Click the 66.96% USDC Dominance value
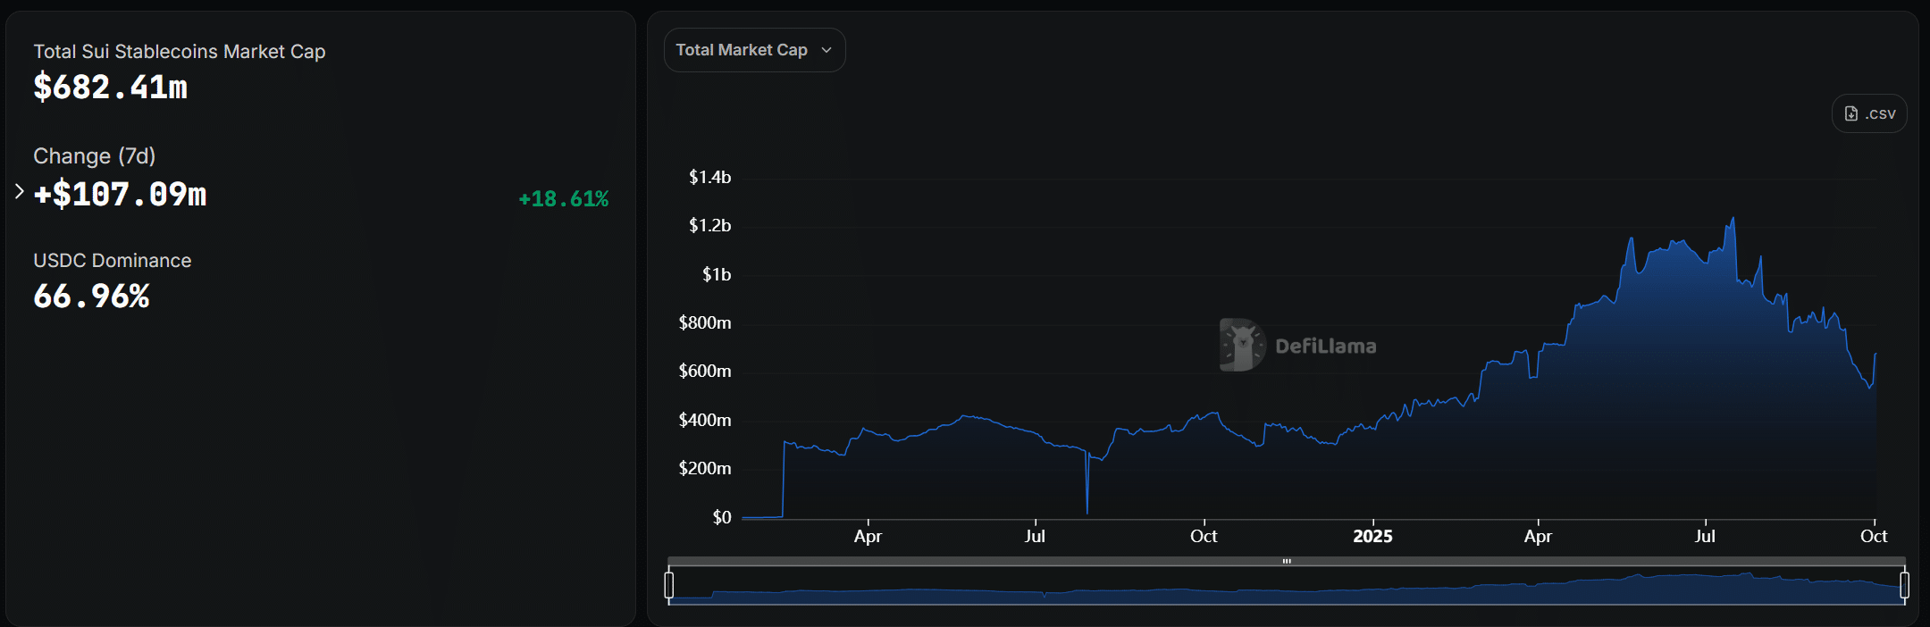This screenshot has height=627, width=1930. (x=91, y=297)
